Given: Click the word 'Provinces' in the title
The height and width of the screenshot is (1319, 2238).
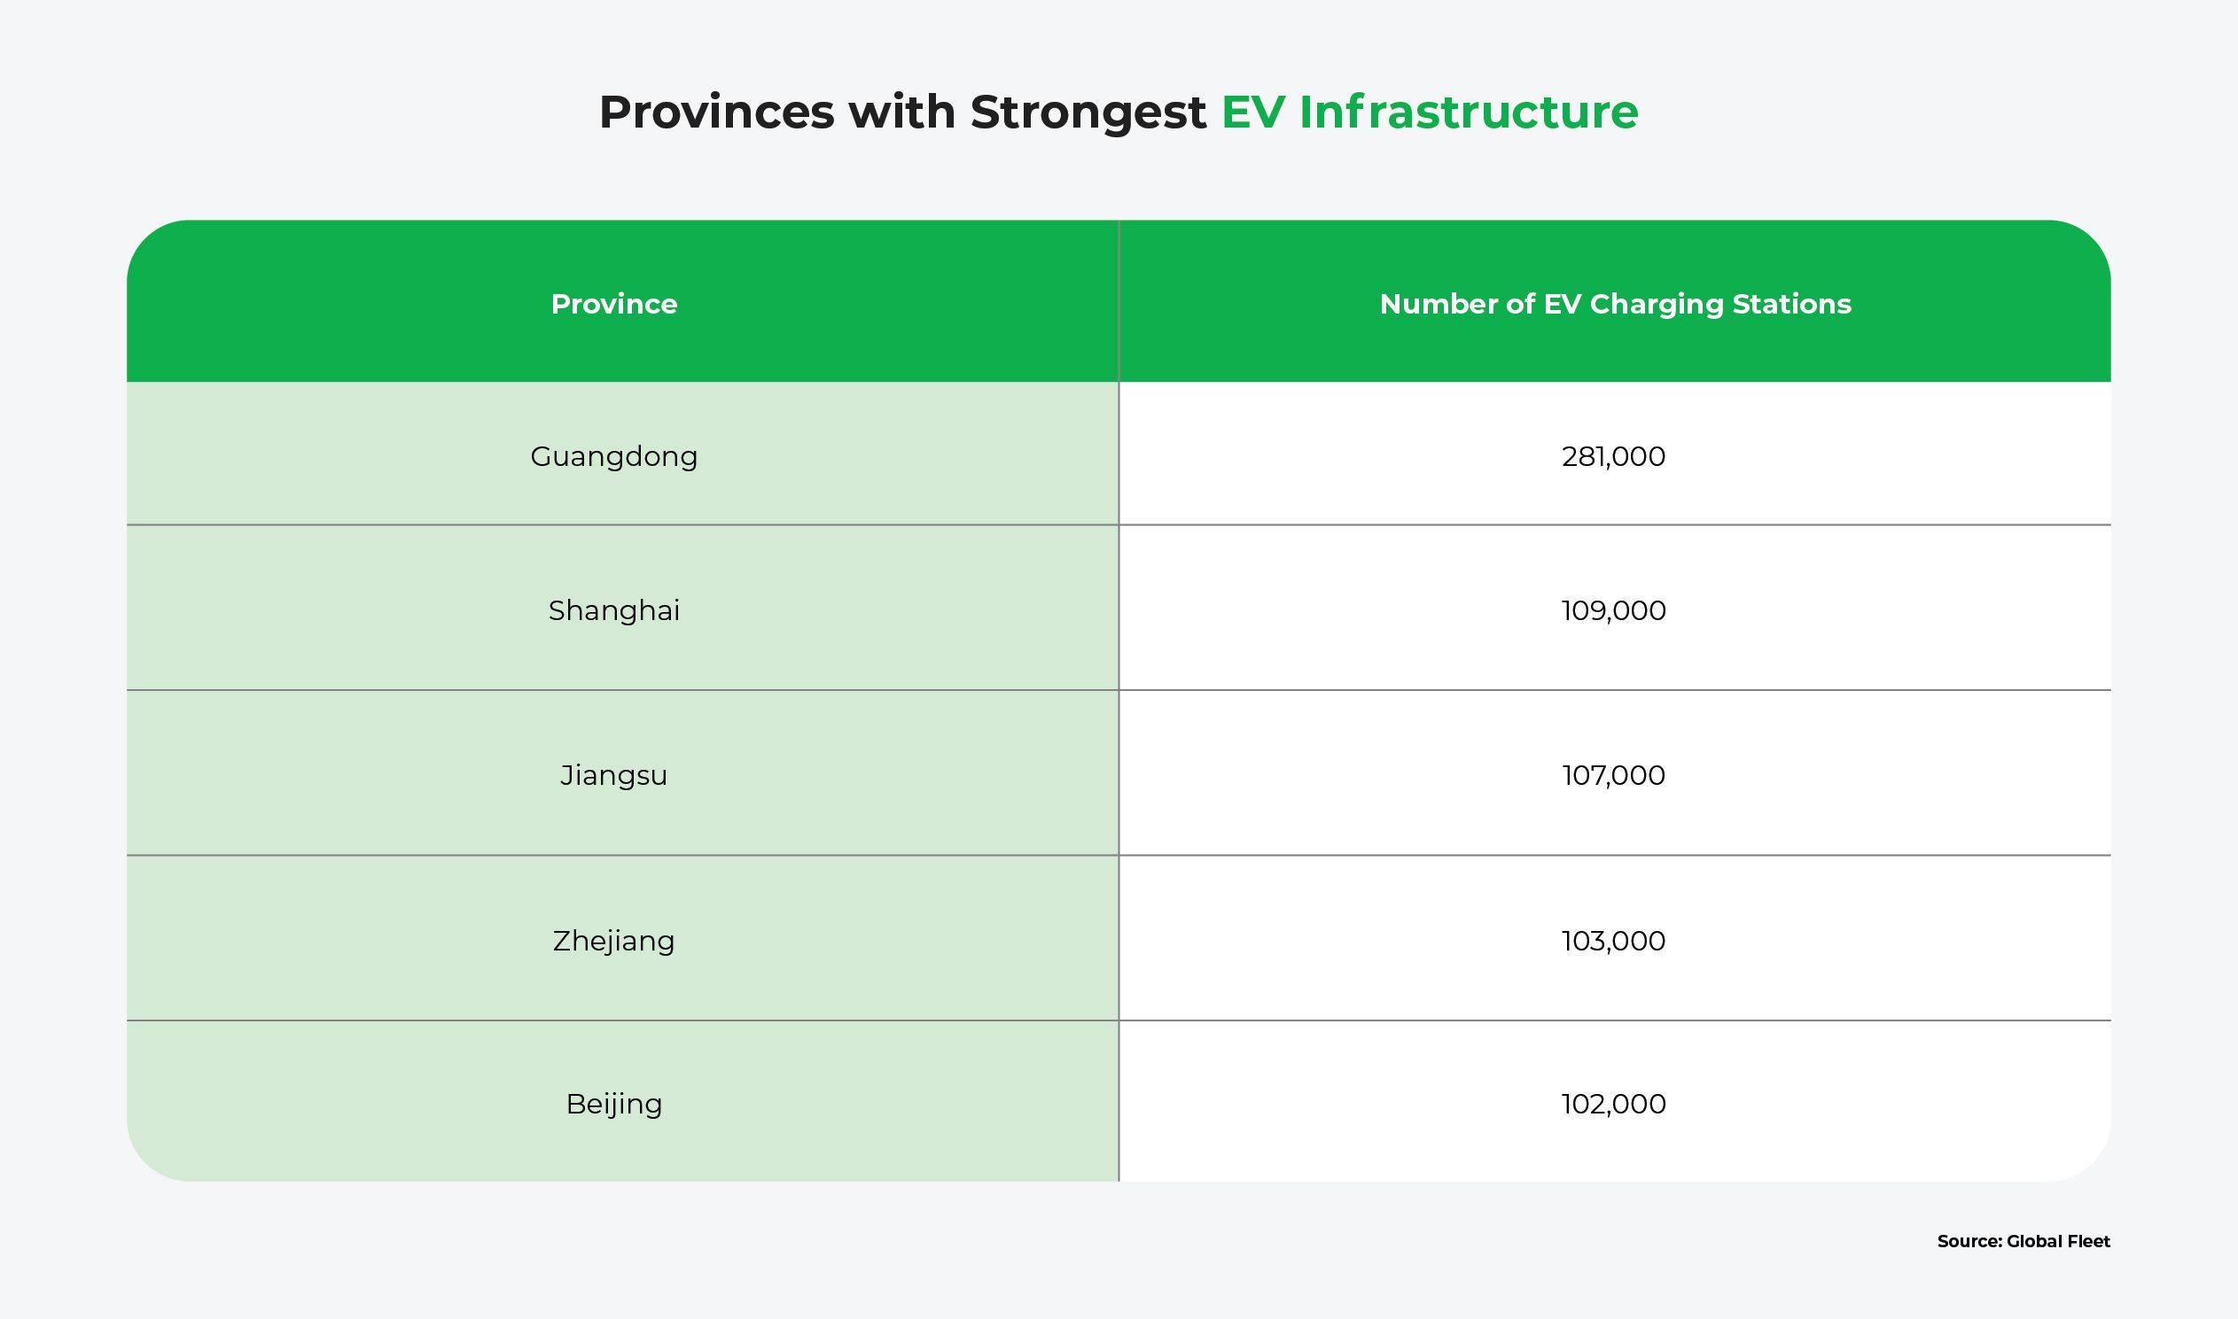Looking at the screenshot, I should pos(716,113).
